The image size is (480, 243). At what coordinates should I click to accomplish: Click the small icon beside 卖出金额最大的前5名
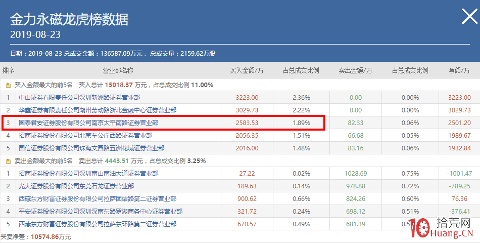click(8, 161)
